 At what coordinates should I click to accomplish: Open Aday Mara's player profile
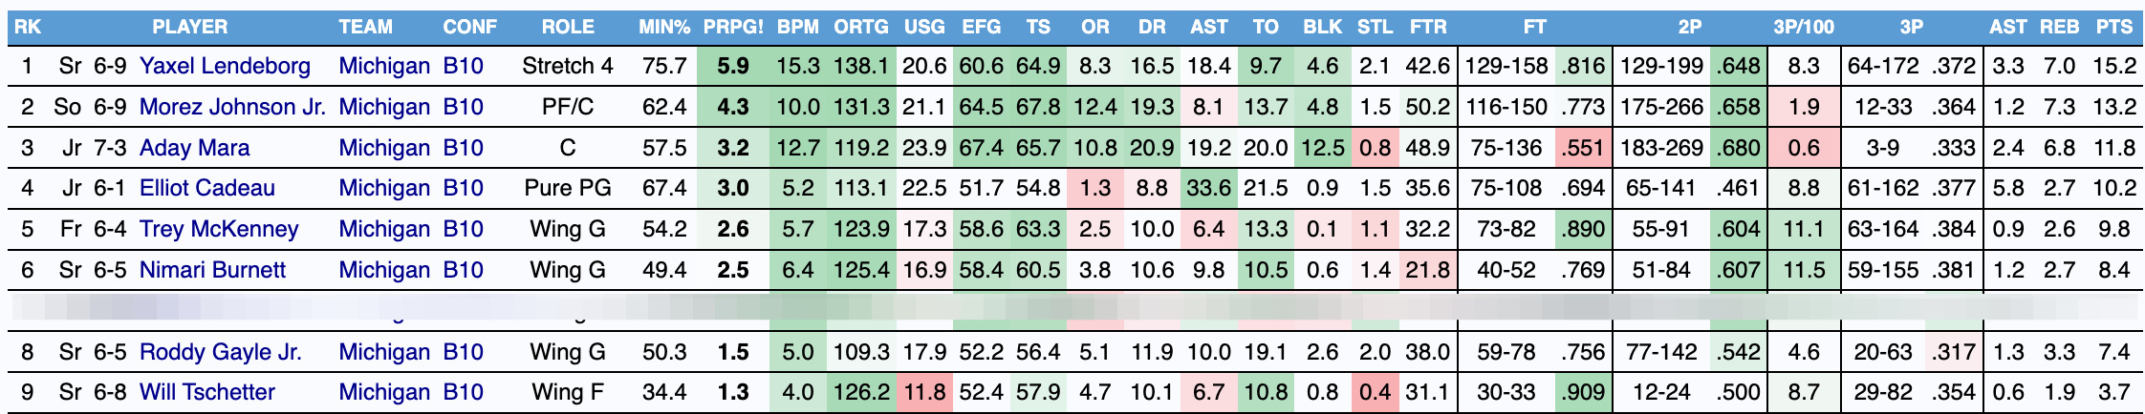pos(194,148)
